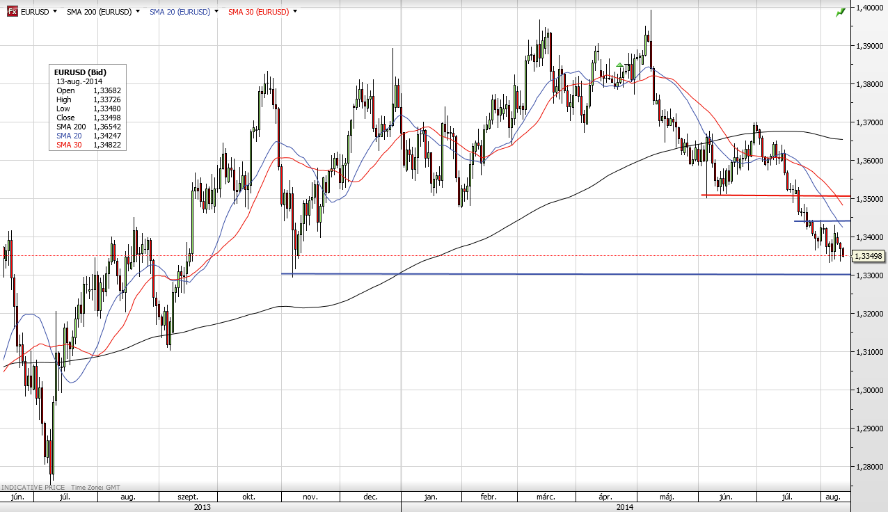The image size is (888, 512).
Task: Click the Close row in the data box
Action: (x=89, y=118)
